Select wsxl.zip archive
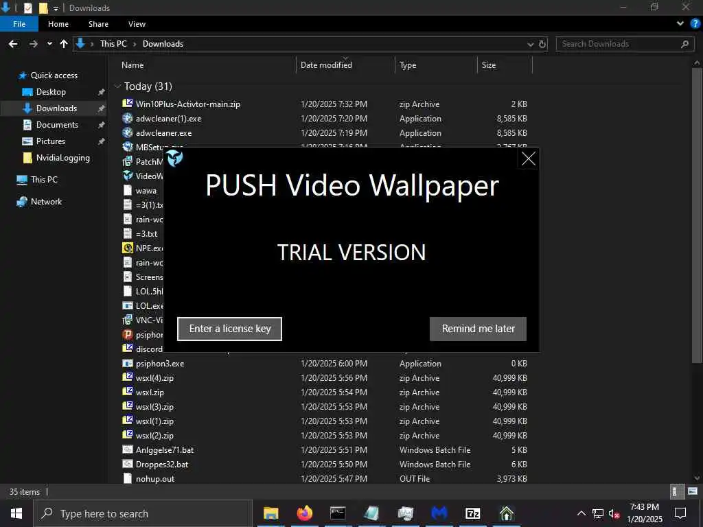The image size is (703, 527). tap(150, 392)
